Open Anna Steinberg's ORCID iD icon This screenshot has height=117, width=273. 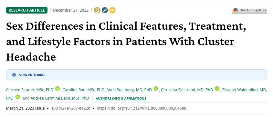point(156,89)
